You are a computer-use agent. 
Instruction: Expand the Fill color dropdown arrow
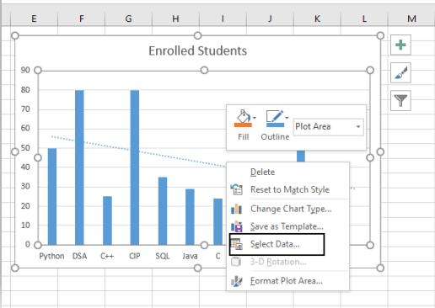[x=255, y=118]
